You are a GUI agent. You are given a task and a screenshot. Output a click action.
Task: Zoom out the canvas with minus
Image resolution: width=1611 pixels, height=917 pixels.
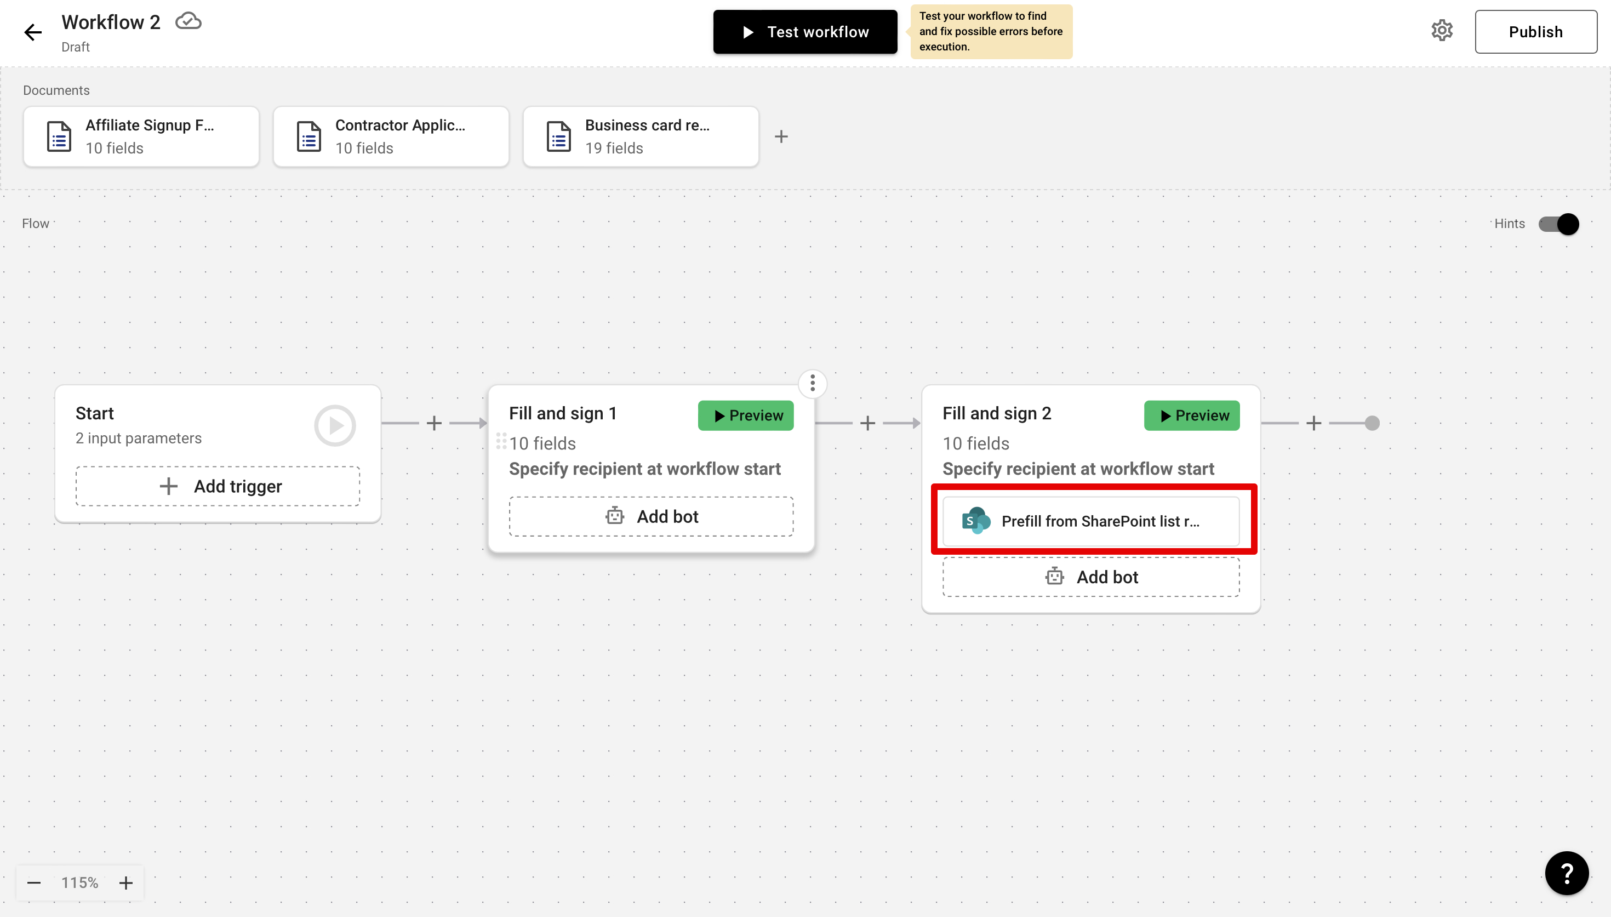pyautogui.click(x=34, y=883)
